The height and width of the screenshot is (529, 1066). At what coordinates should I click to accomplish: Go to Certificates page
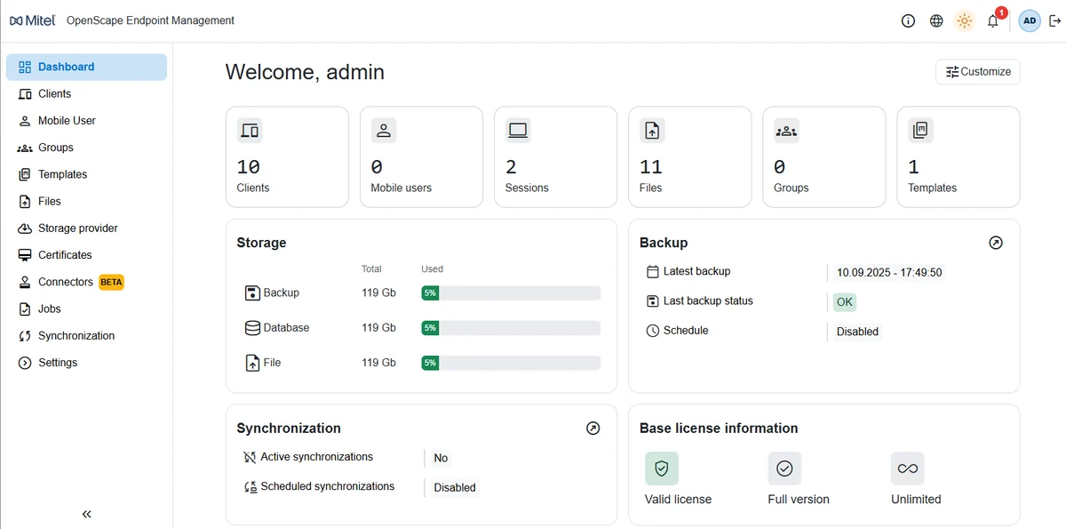click(86, 255)
